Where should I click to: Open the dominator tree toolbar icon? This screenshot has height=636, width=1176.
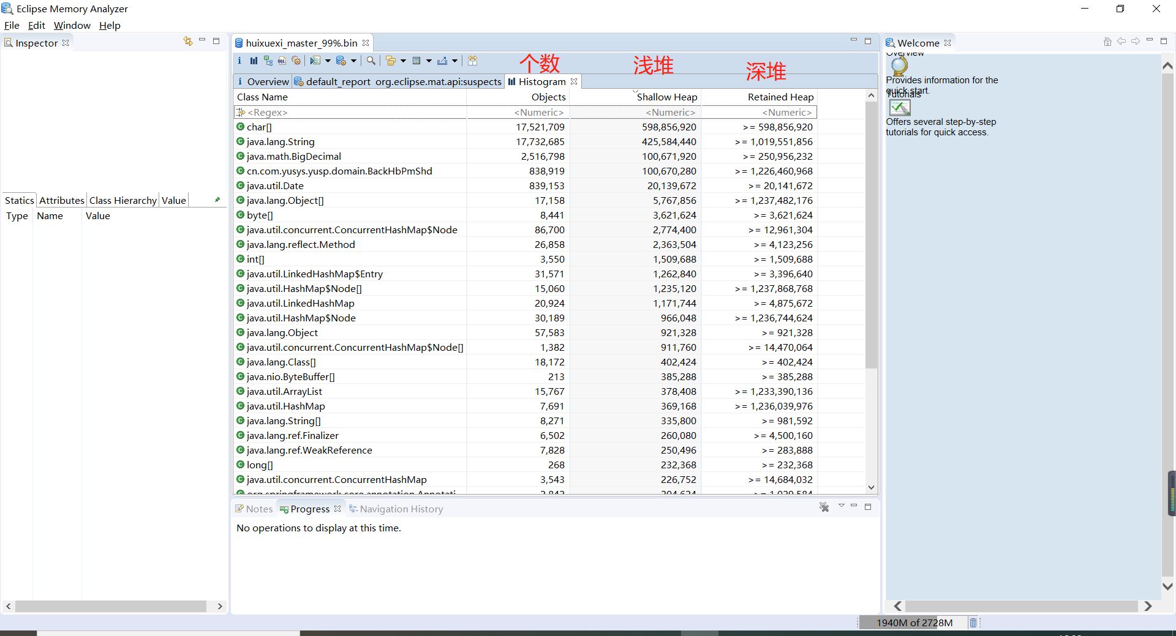click(268, 61)
